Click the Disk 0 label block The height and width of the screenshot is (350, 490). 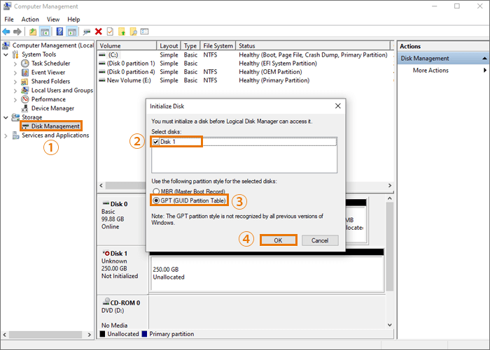pyautogui.click(x=122, y=219)
